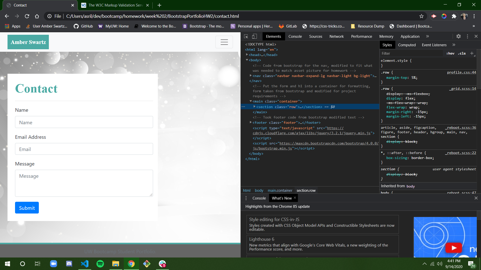
Task: Show more Styles pane tabs chevron
Action: coord(454,45)
